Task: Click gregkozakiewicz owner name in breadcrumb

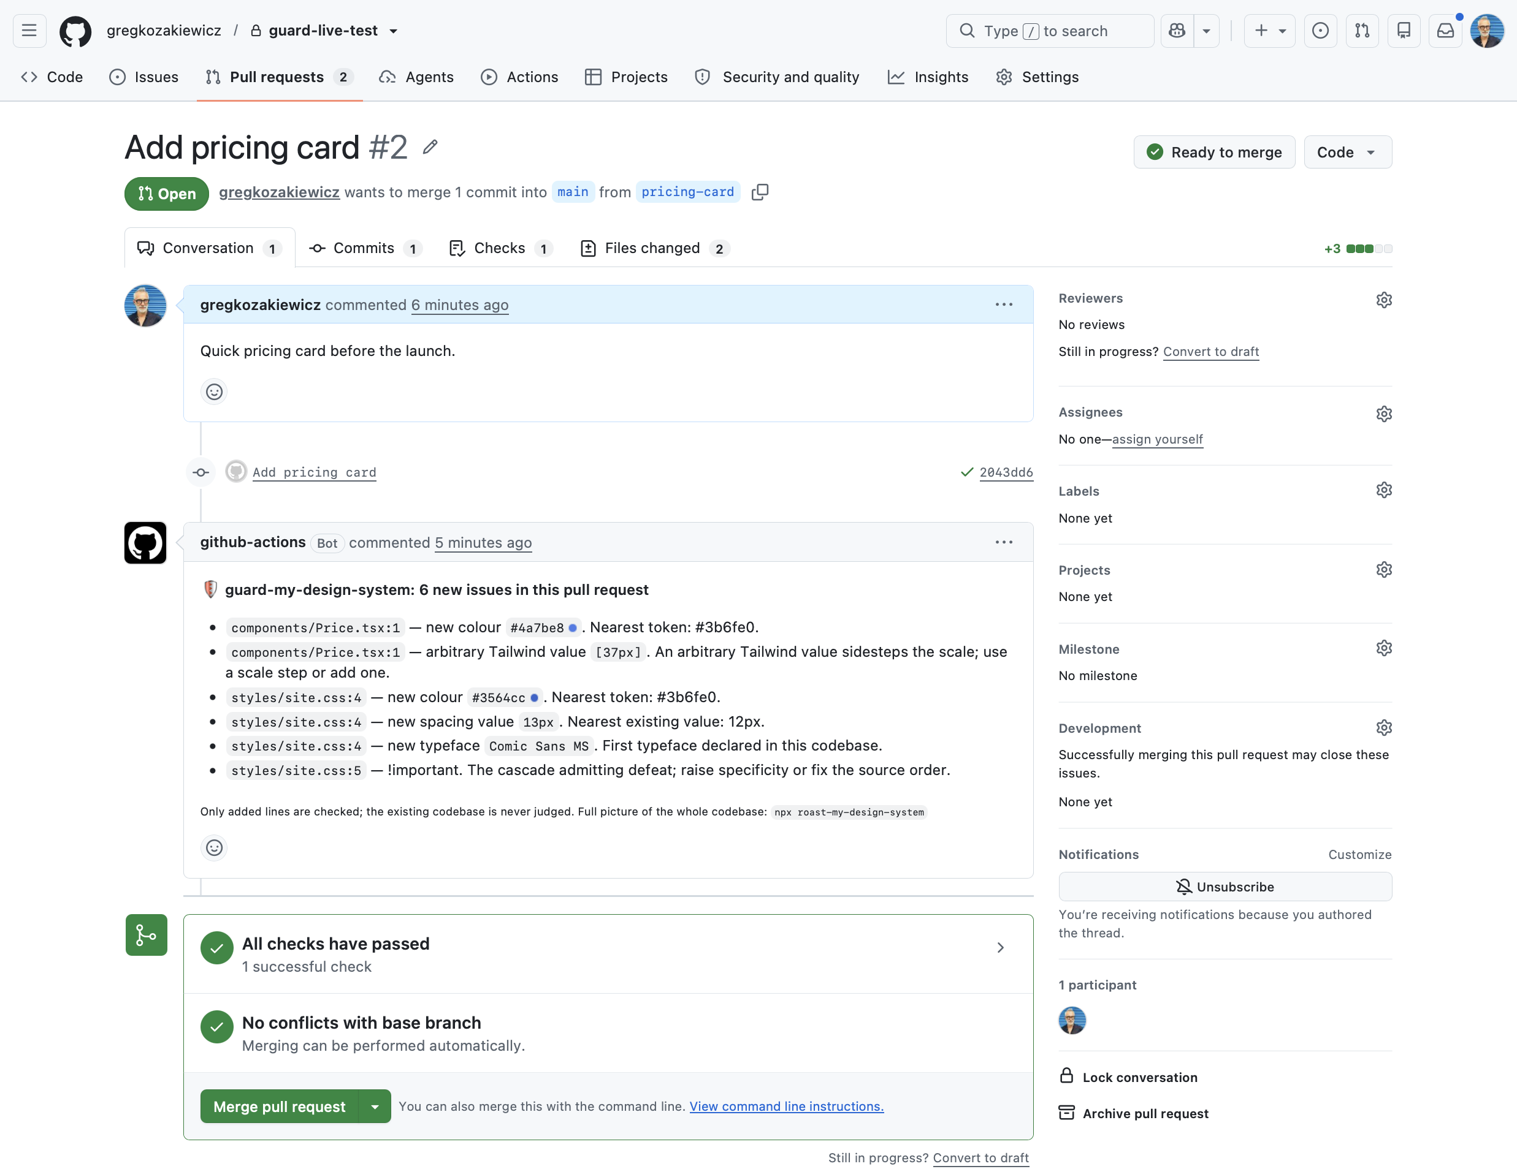Action: (x=164, y=31)
